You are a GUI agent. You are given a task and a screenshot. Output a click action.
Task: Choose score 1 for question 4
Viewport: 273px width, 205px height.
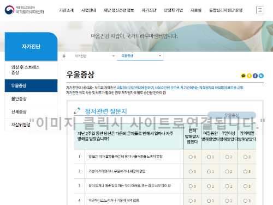[x=209, y=201]
